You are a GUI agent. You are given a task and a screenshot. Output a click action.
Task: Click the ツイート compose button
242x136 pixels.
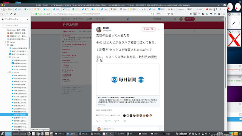[x=189, y=19]
